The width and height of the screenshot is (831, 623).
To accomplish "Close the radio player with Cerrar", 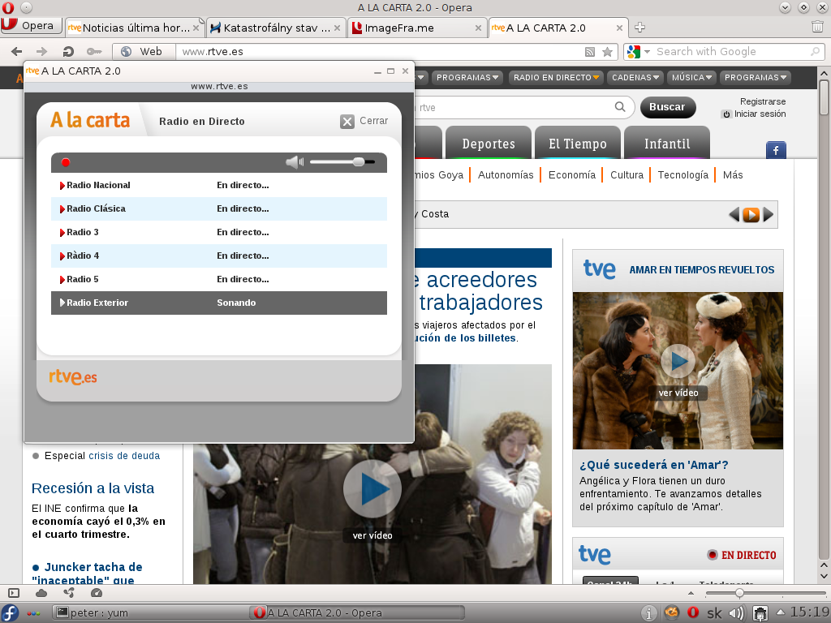I will 364,122.
